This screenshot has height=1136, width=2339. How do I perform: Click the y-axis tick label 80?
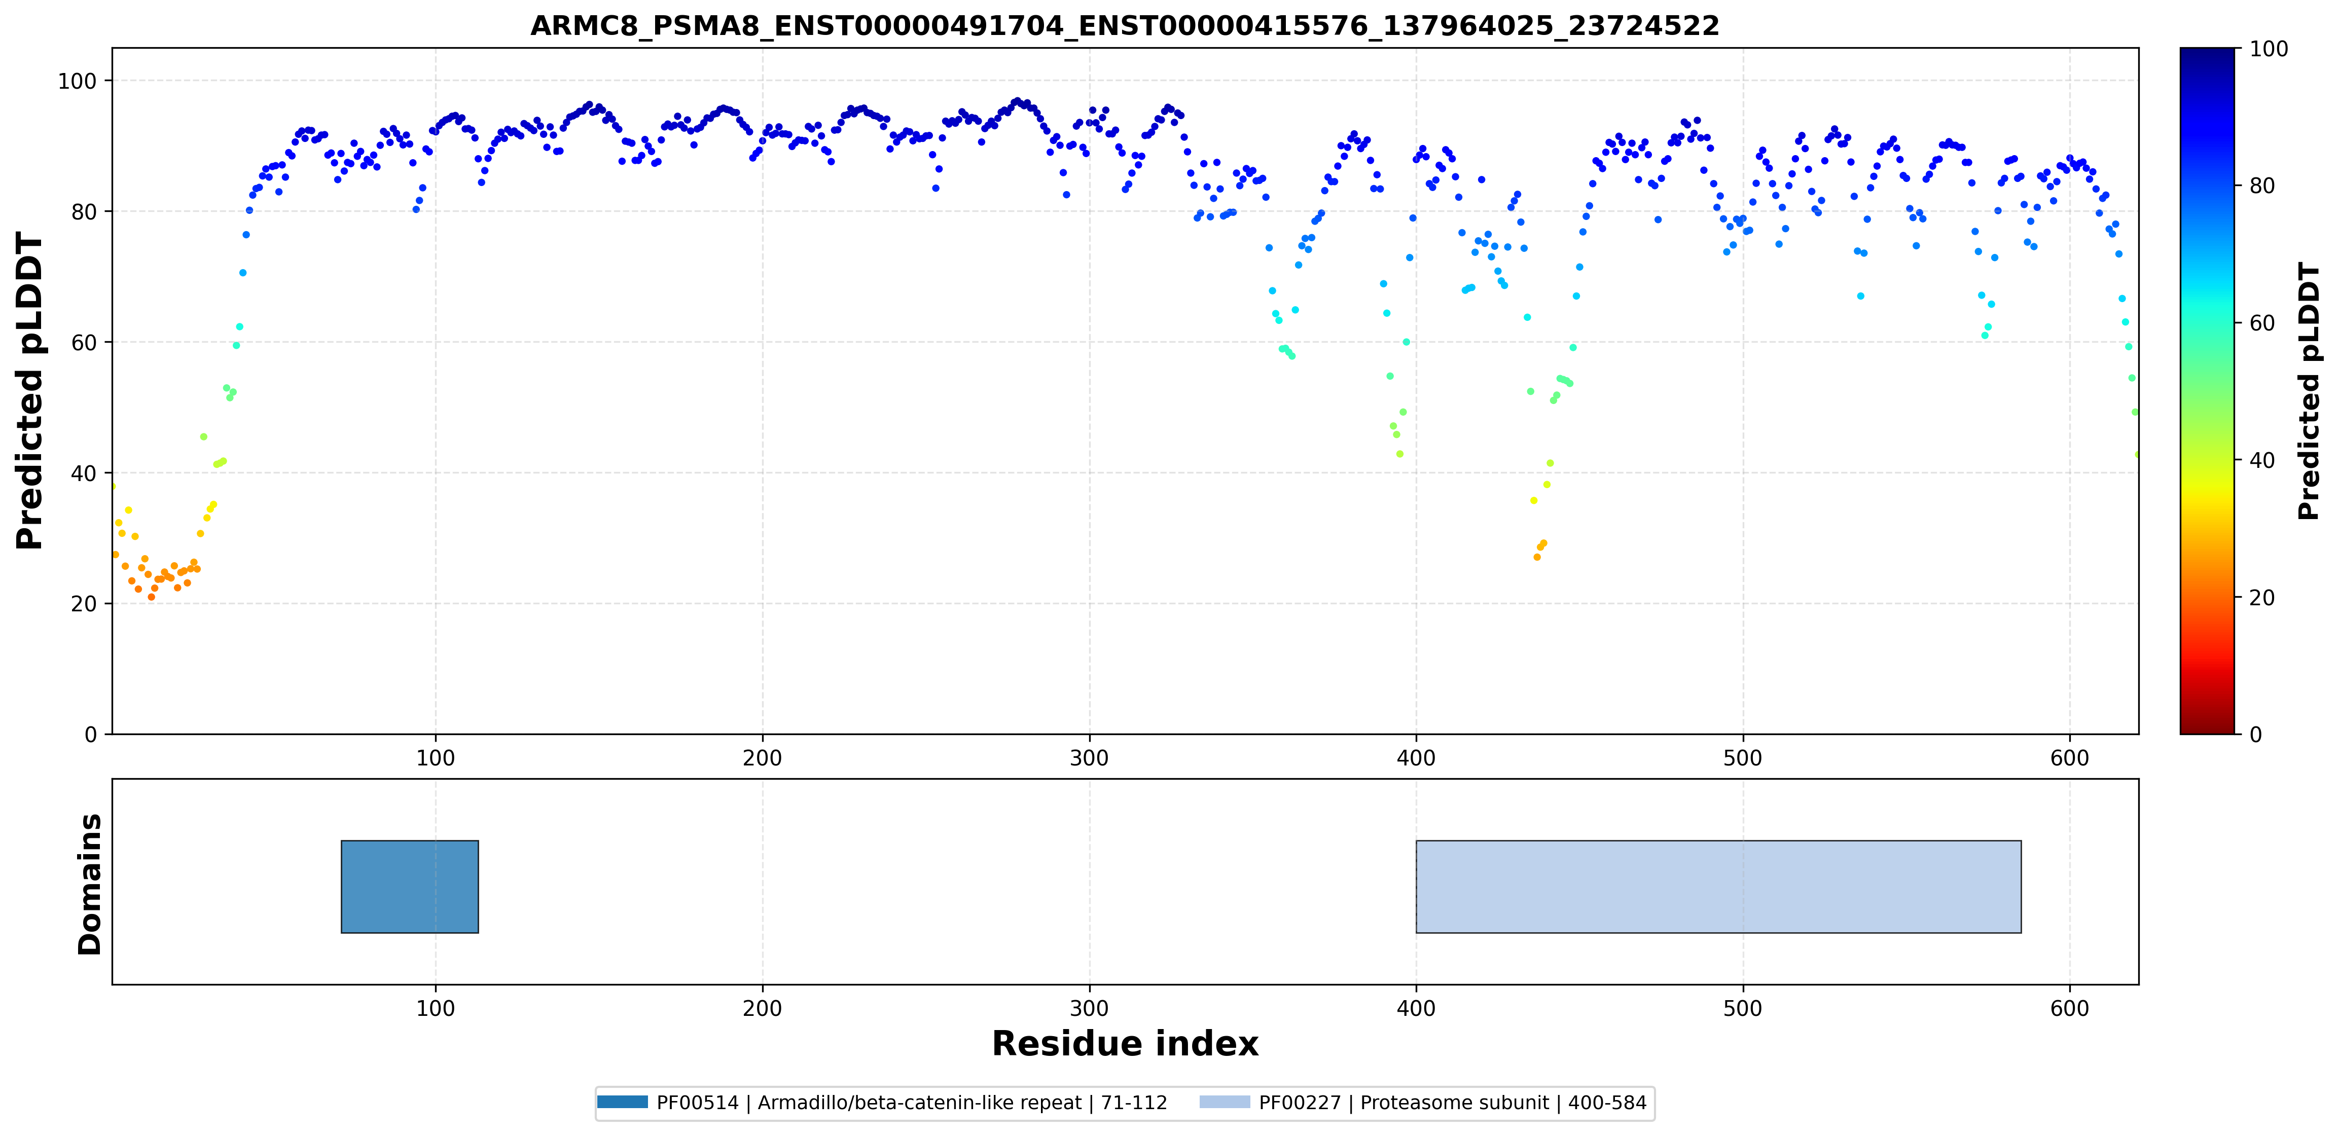click(84, 211)
